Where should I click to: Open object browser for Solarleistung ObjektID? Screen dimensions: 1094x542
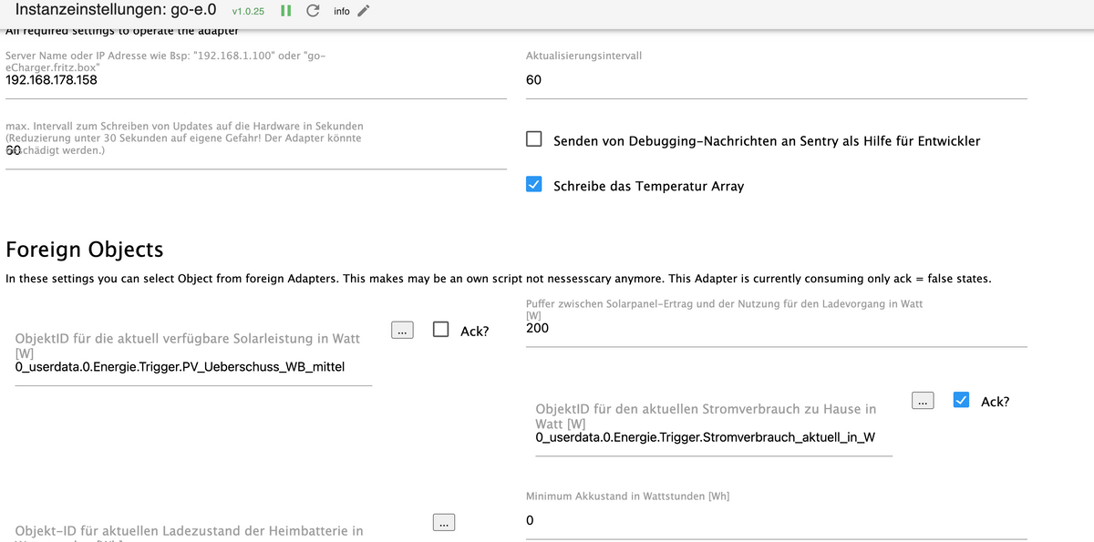click(403, 331)
